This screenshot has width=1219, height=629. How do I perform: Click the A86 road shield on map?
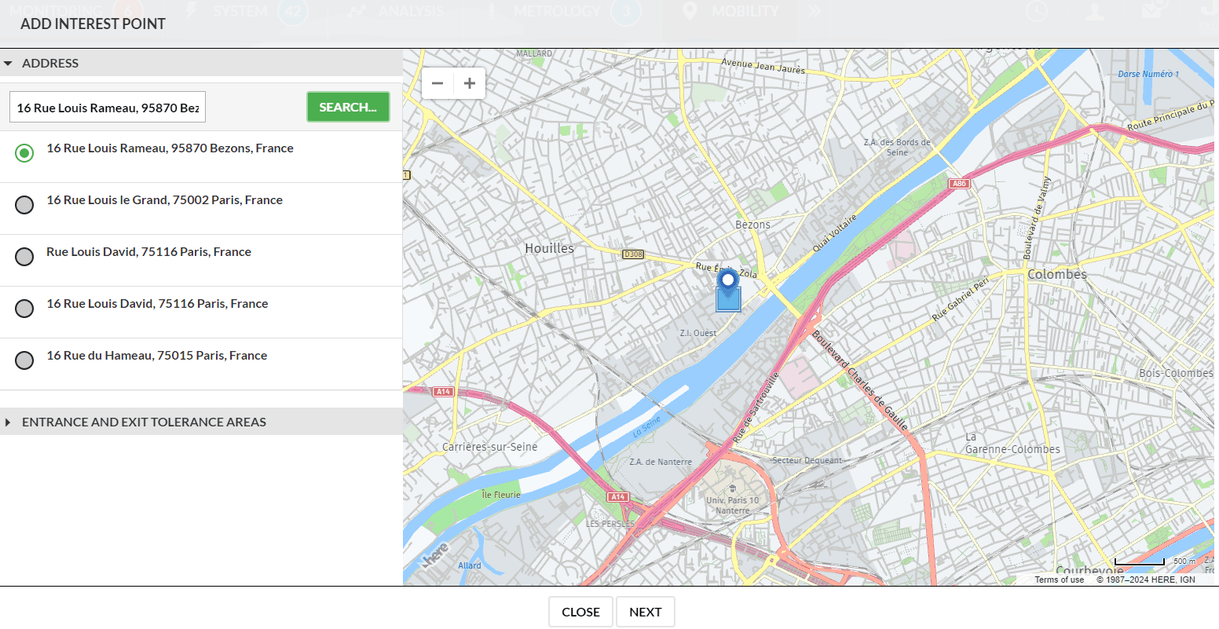tap(959, 184)
